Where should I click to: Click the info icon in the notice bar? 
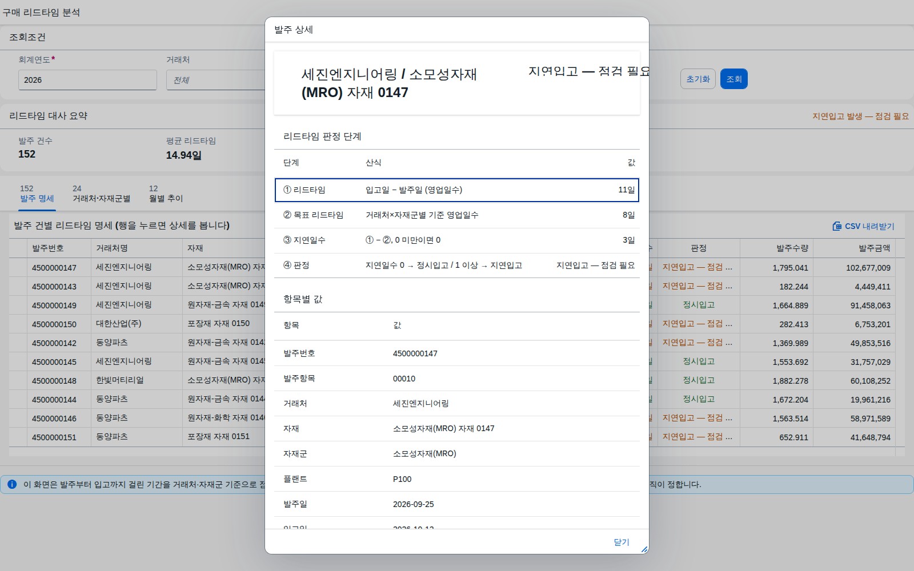coord(12,484)
